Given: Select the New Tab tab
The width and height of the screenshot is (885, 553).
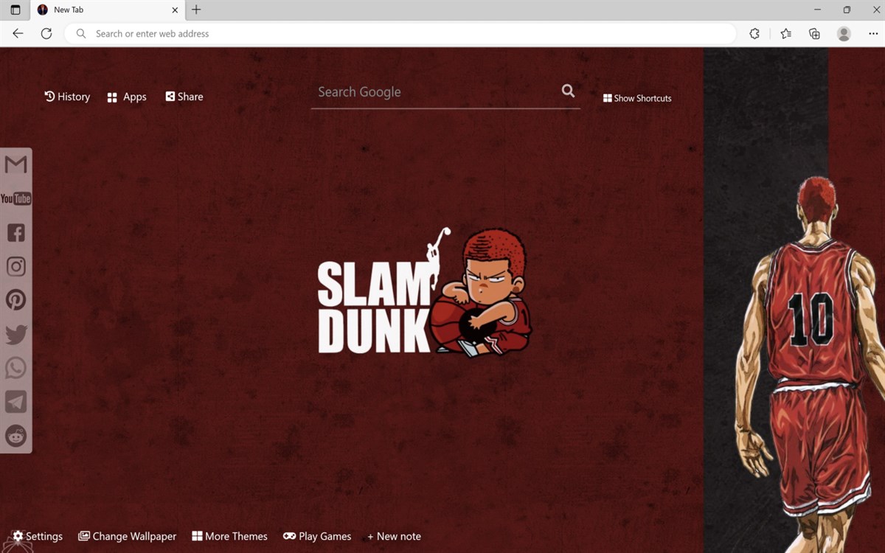Looking at the screenshot, I should coord(108,10).
